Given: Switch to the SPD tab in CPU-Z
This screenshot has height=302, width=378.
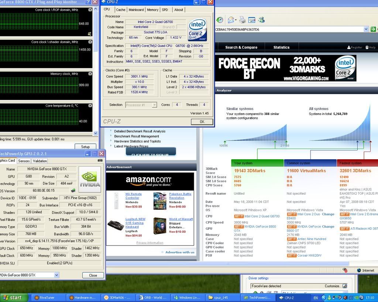Looking at the screenshot, I should pyautogui.click(x=165, y=10).
